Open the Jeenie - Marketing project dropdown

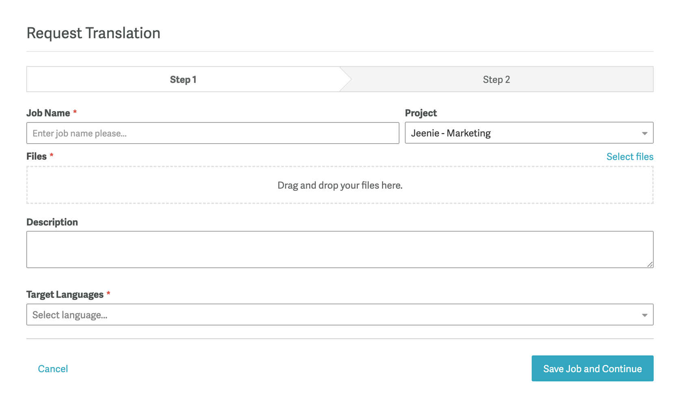[x=529, y=133]
